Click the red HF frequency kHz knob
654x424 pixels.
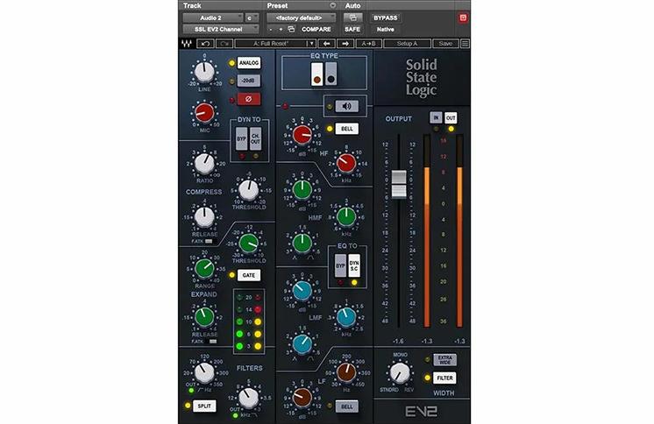pos(346,164)
